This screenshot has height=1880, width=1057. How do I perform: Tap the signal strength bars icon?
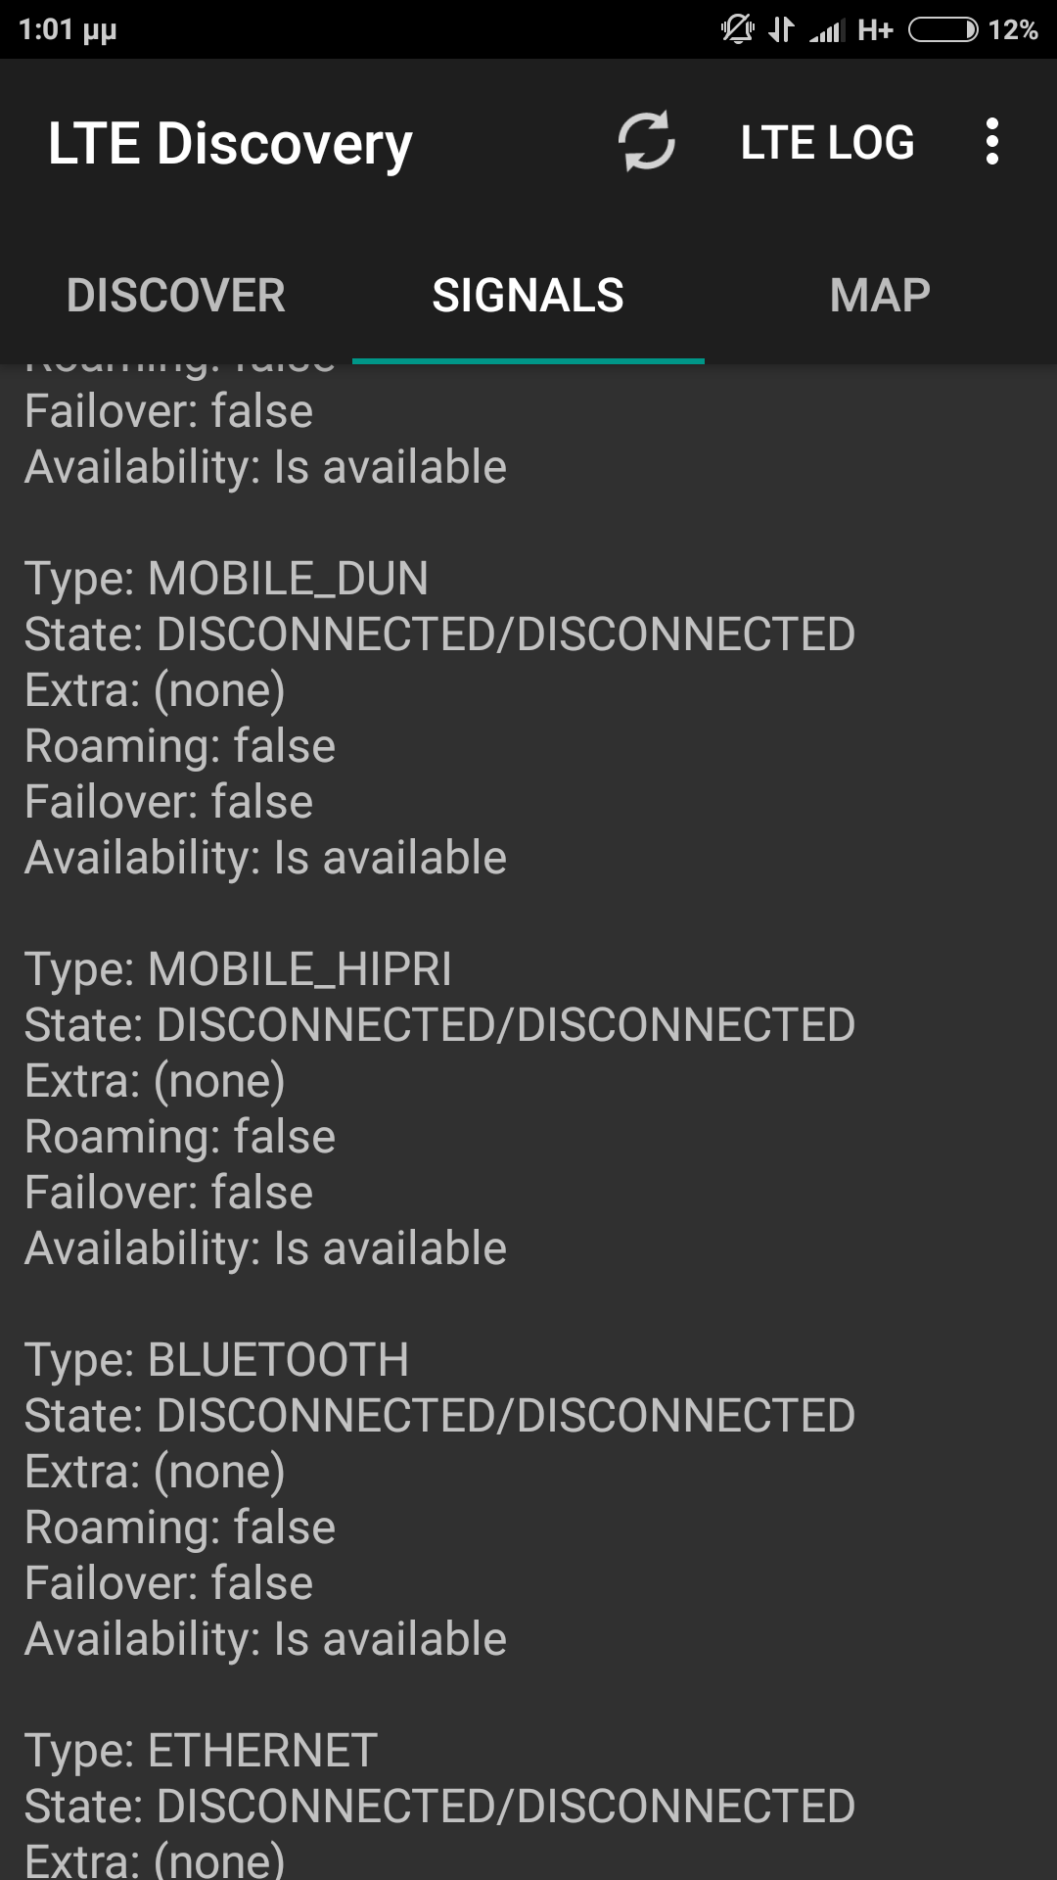827,31
